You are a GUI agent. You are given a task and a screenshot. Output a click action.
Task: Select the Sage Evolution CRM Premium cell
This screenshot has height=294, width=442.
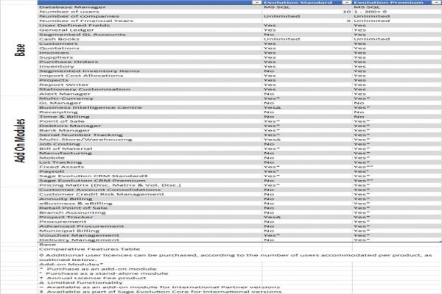click(x=150, y=180)
